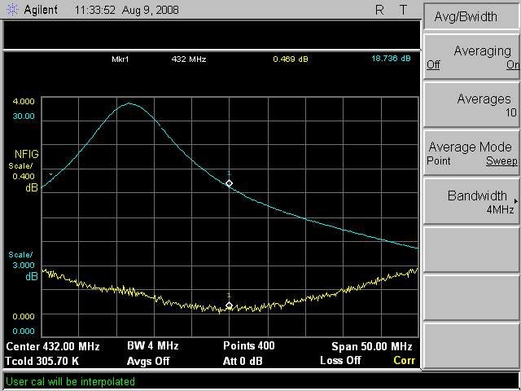Image resolution: width=521 pixels, height=391 pixels.
Task: Click the Span 50.00 MHz readout
Action: click(x=371, y=346)
